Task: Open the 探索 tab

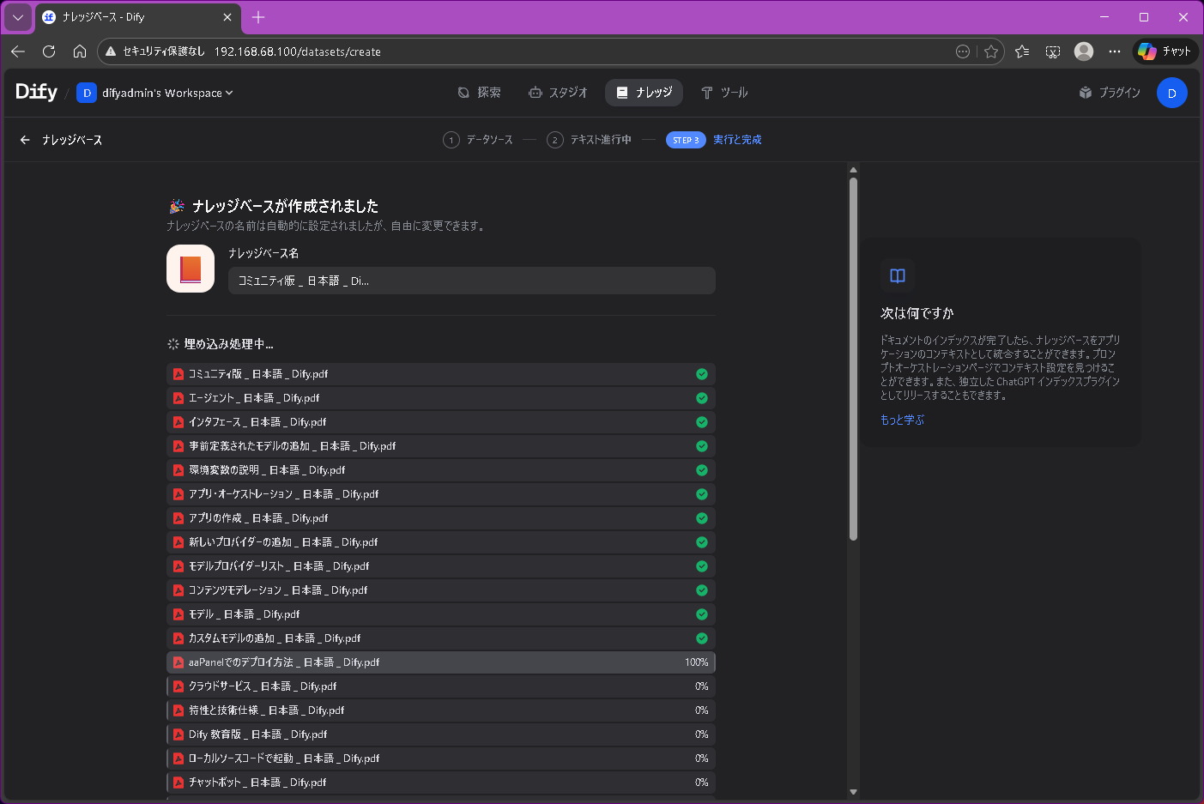Action: tap(479, 93)
